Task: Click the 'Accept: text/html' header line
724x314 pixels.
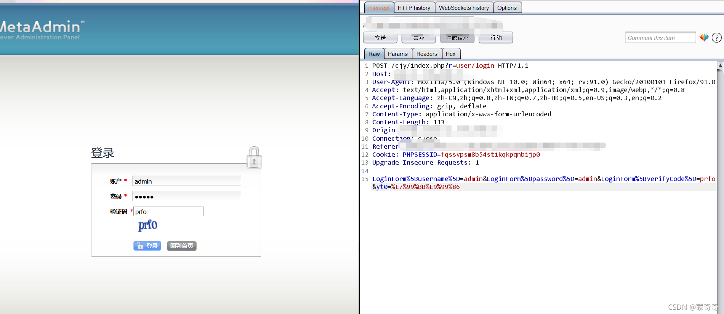Action: click(528, 90)
